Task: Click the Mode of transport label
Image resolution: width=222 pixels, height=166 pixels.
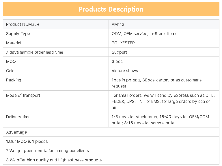Action: coord(23,95)
